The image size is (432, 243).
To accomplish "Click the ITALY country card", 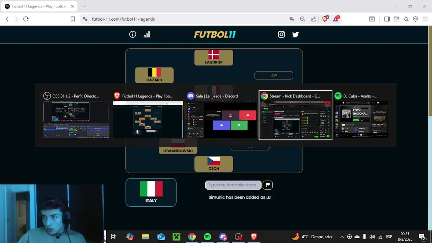I will 151,192.
